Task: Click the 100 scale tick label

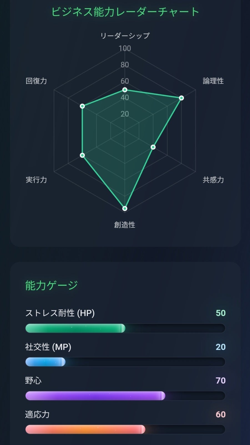Action: point(125,48)
